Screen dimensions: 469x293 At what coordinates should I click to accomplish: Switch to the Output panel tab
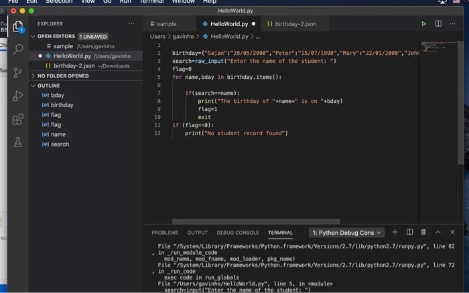pyautogui.click(x=197, y=233)
